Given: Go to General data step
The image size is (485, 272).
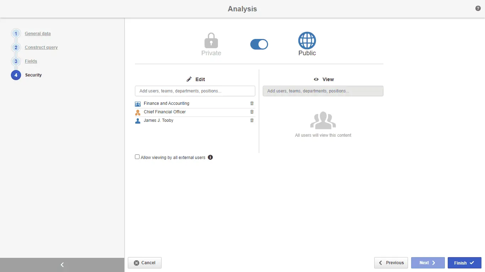Looking at the screenshot, I should tap(38, 34).
